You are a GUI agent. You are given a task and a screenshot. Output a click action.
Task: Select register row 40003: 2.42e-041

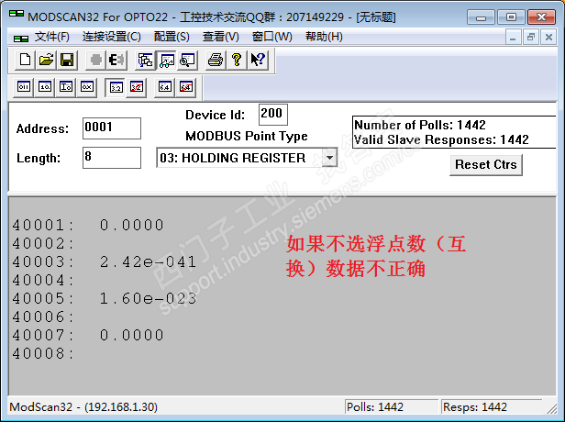(105, 262)
